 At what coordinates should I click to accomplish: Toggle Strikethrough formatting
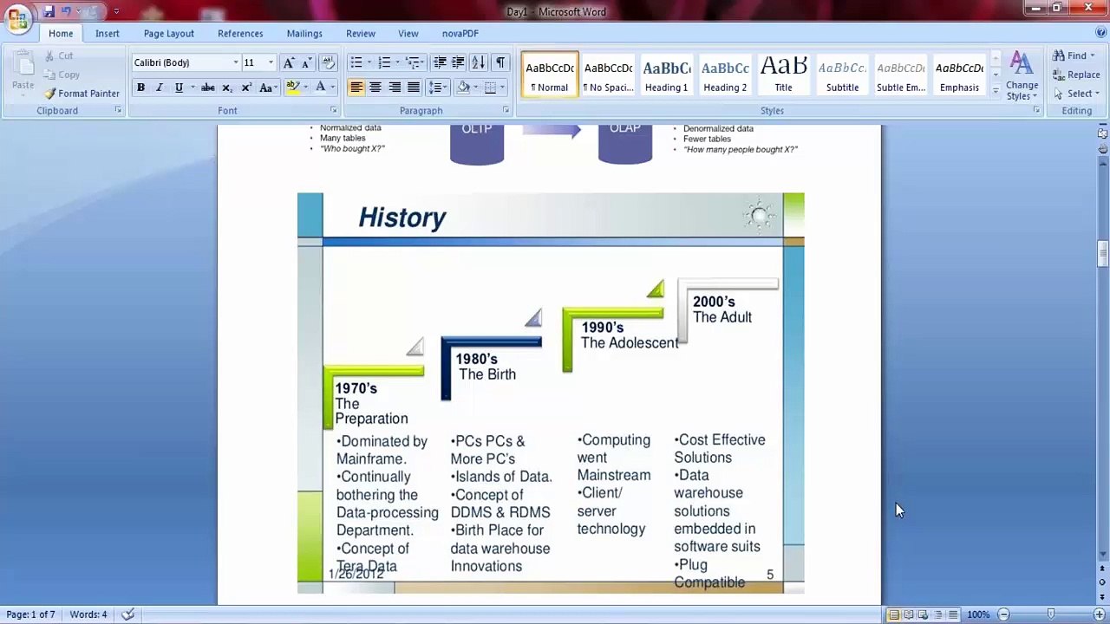pyautogui.click(x=208, y=88)
